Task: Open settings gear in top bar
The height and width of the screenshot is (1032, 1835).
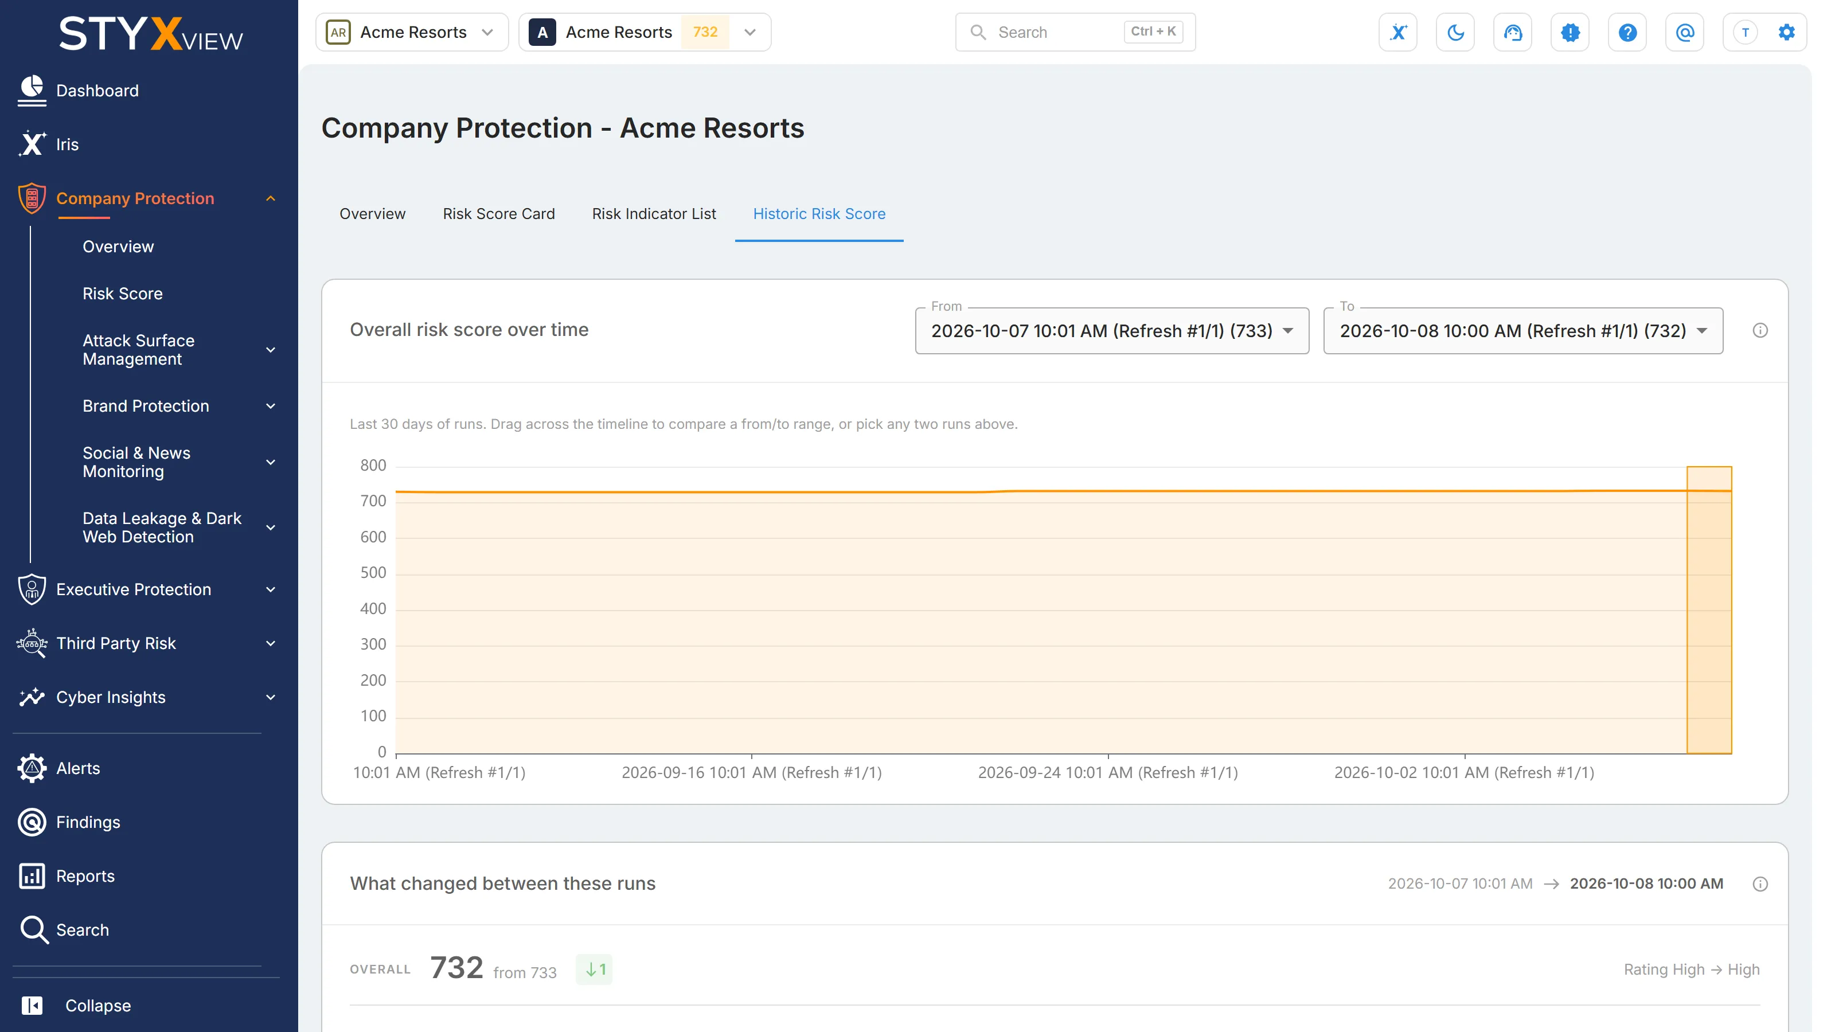Action: coord(1787,32)
